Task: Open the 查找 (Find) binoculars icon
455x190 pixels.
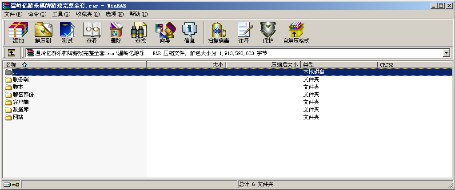Action: coord(140,32)
